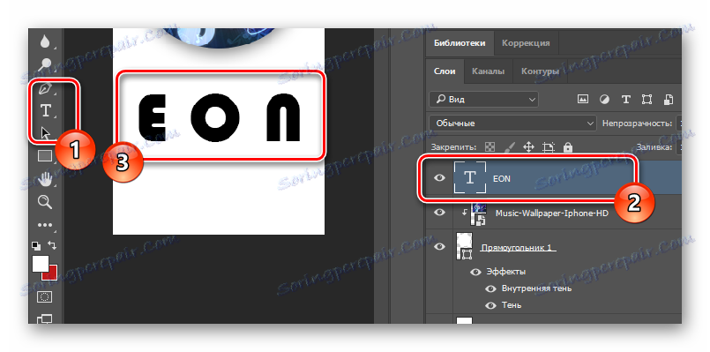Click the white foreground color swatch
The width and height of the screenshot is (710, 352).
coord(41,264)
